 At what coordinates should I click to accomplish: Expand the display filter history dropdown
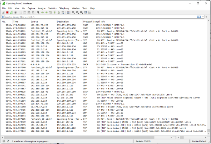click(203, 17)
